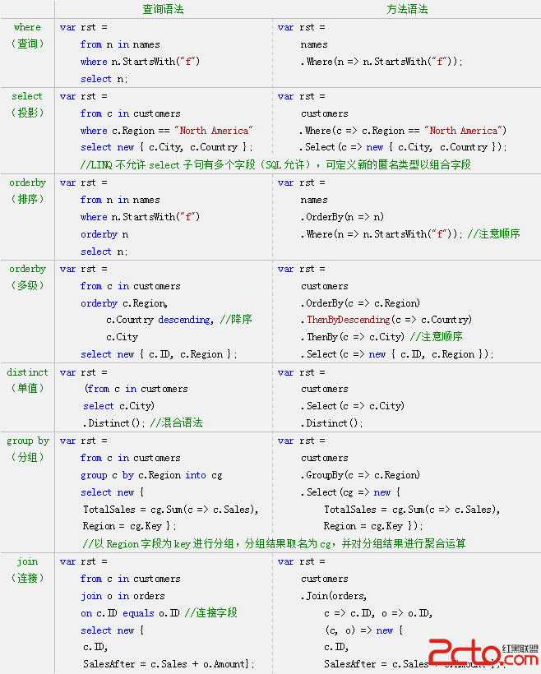Select the 'distinct (单值)' row label

pos(27,380)
